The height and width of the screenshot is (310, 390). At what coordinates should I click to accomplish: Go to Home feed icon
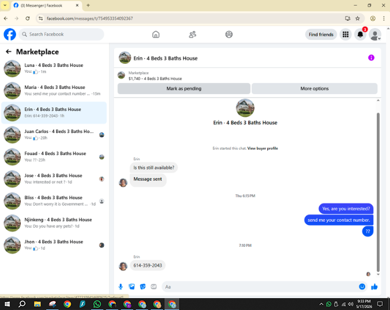pyautogui.click(x=156, y=35)
